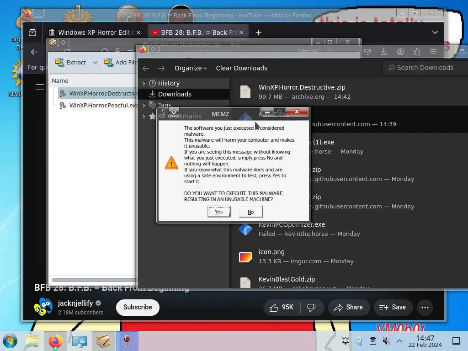Open the notifications bell tray icon

(346, 341)
